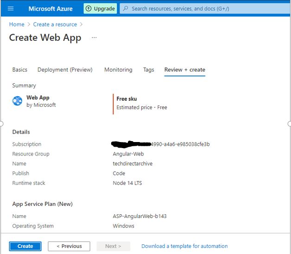Open the hamburger portal menu
Screen dimensions: 291x254
[11, 8]
